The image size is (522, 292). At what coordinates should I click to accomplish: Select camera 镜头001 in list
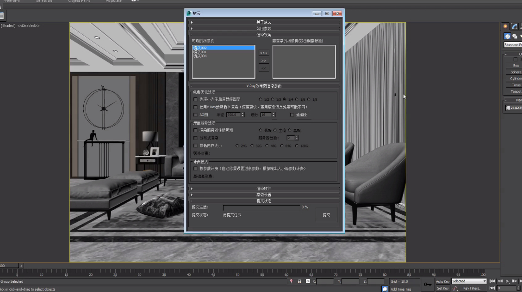(x=200, y=52)
